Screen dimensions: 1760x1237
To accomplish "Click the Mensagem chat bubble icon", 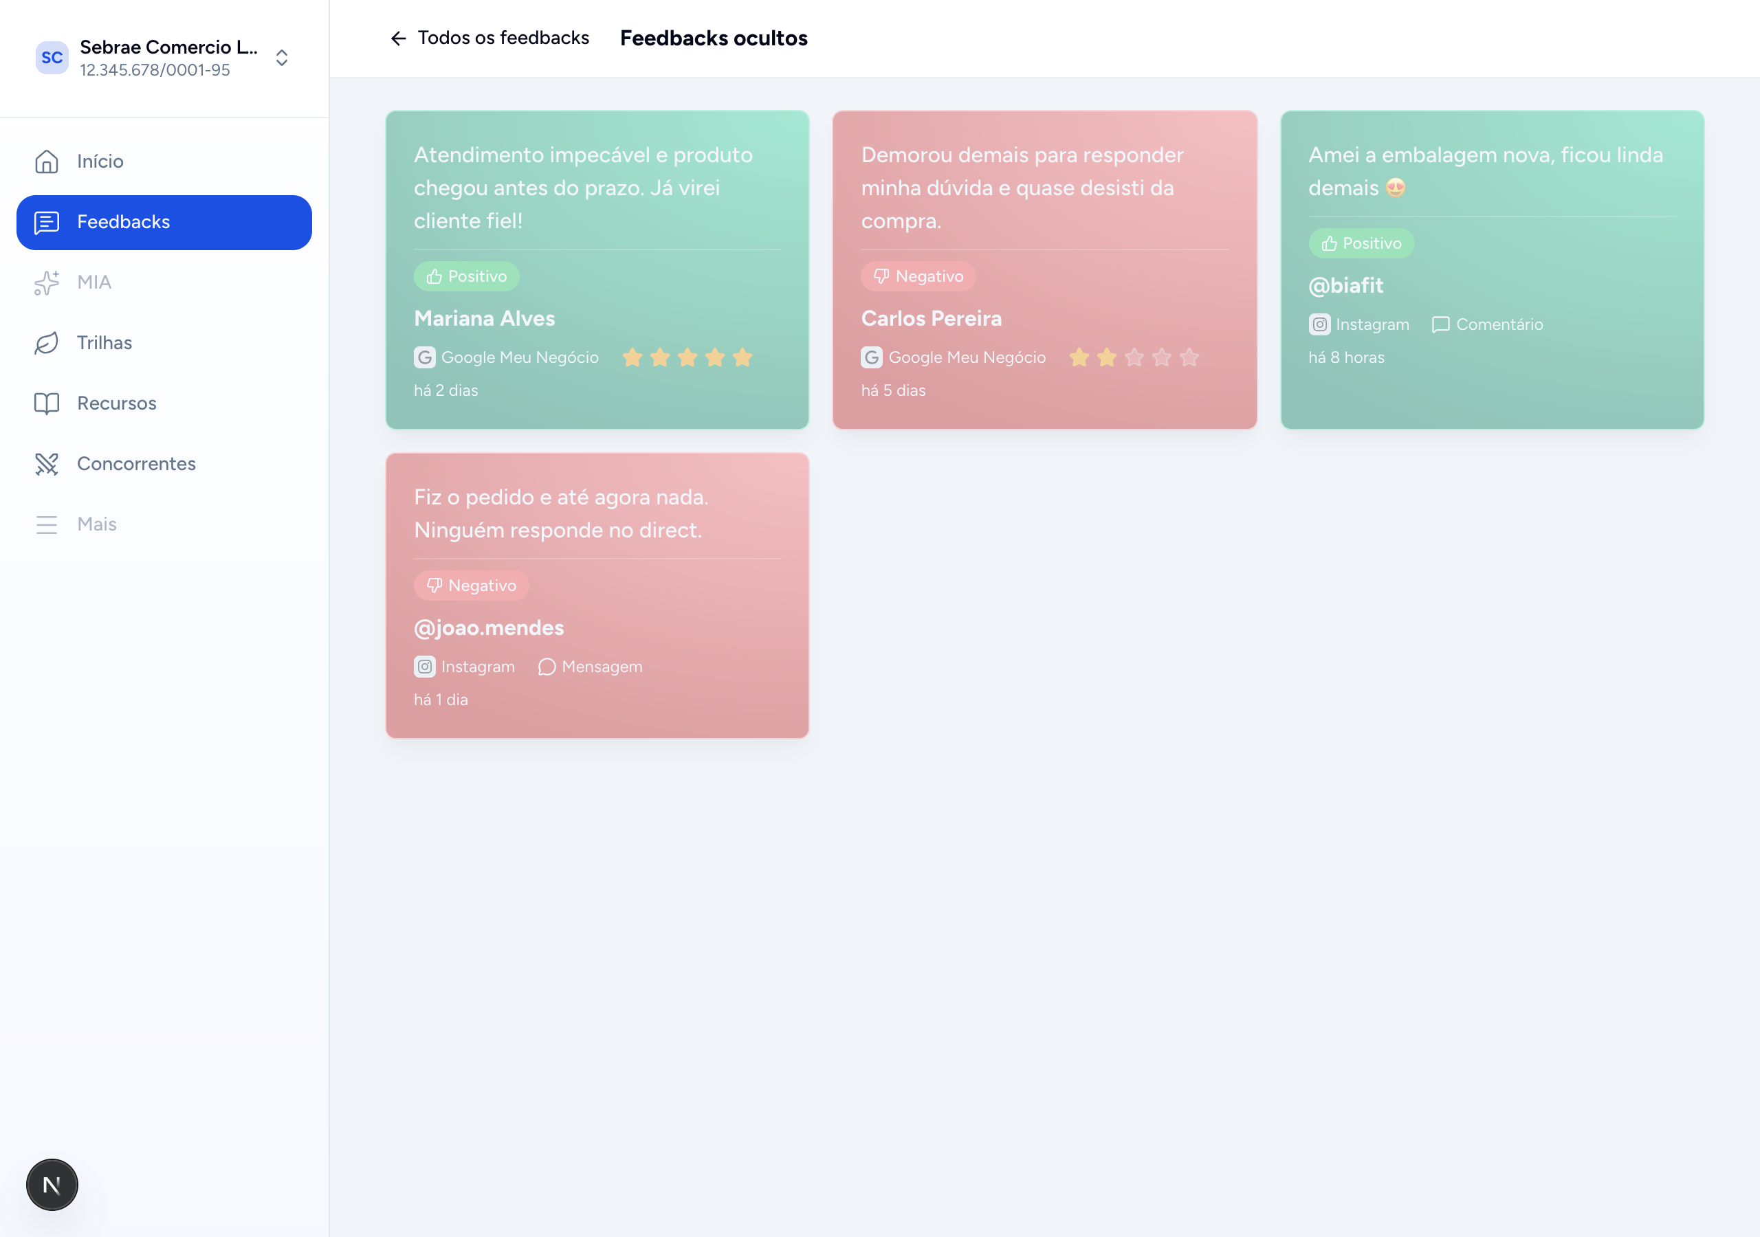I will (547, 667).
